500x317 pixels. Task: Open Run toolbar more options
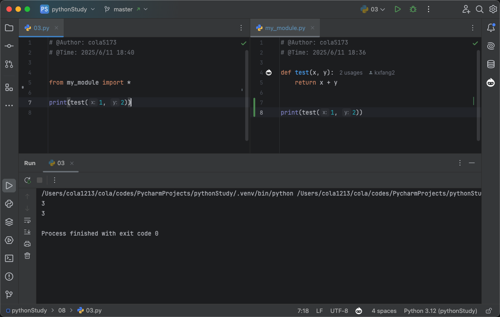pos(55,180)
